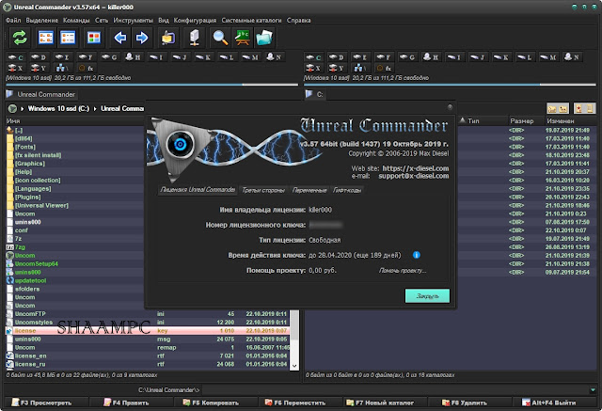The width and height of the screenshot is (602, 411).
Task: Select drive D in left drive bar
Action: click(39, 57)
